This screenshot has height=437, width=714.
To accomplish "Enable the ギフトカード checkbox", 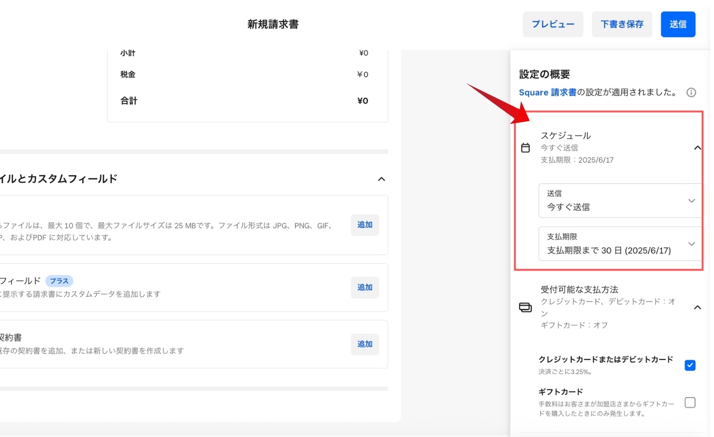I will (x=690, y=402).
